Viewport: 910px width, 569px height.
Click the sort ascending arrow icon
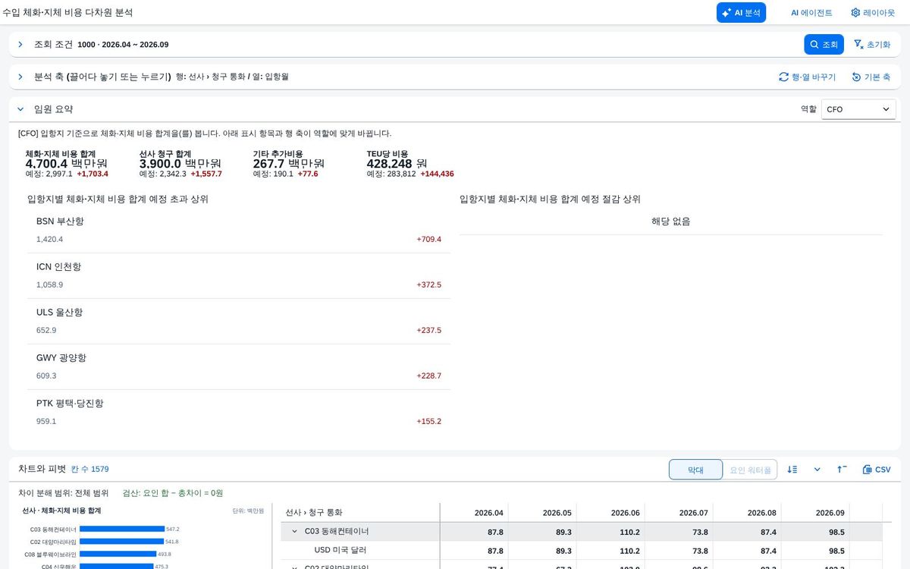tap(842, 470)
